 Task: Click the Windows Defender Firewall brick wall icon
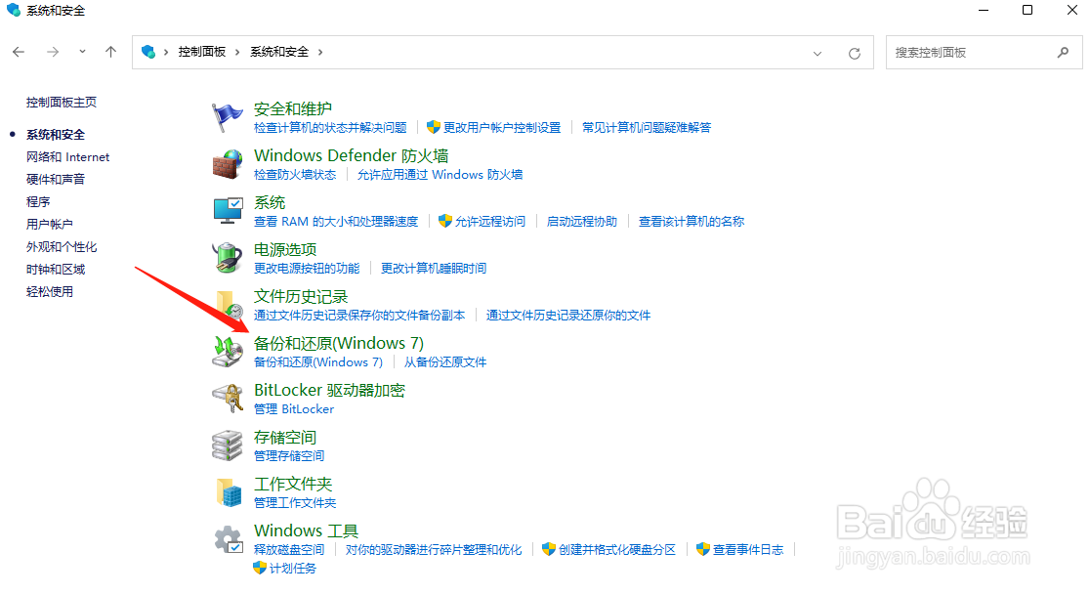coord(228,164)
